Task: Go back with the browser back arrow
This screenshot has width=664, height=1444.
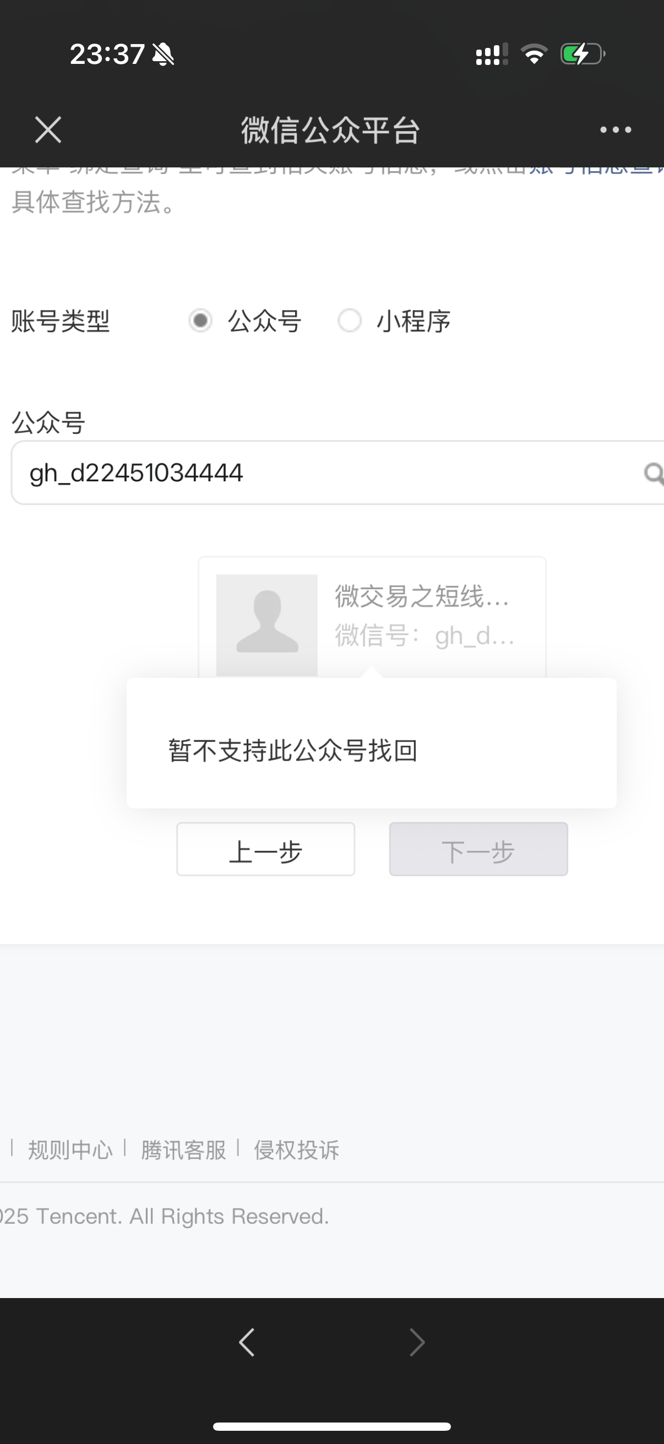Action: click(x=247, y=1342)
